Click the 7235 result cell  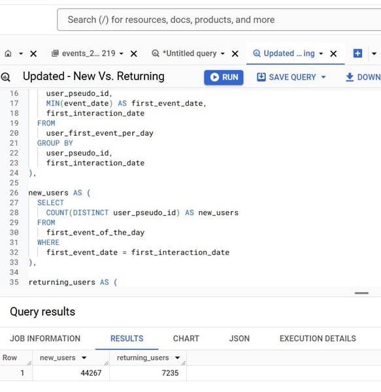pyautogui.click(x=148, y=373)
